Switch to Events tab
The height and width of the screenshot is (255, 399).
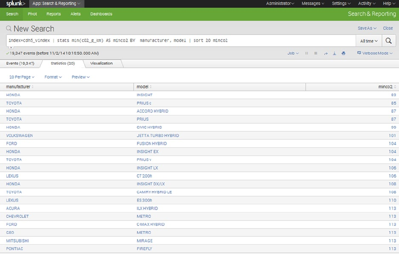click(20, 63)
